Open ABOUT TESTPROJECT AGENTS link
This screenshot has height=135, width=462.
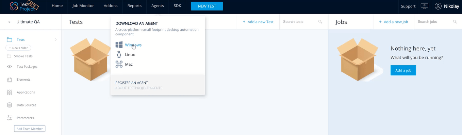tap(139, 88)
